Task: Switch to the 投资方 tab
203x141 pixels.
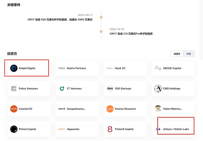Action: [177, 54]
